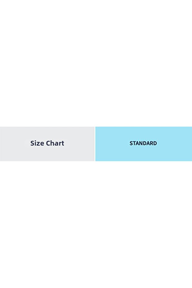Select the STANDARD tab

[143, 144]
